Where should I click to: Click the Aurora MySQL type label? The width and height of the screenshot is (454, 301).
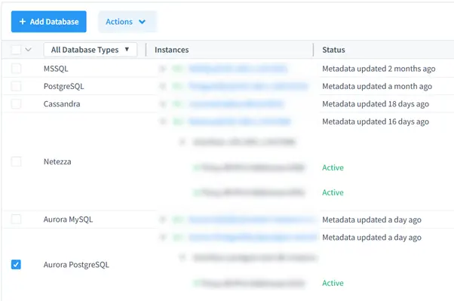coord(68,220)
